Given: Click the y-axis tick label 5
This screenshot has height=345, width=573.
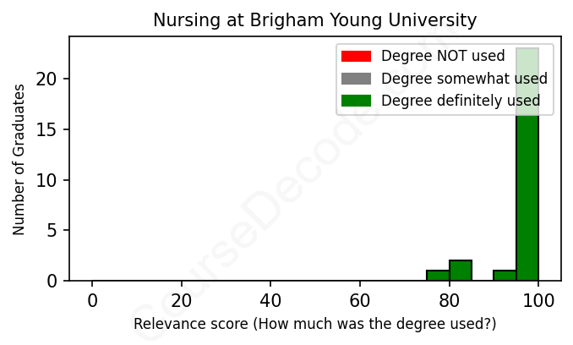Looking at the screenshot, I should 53,230.
